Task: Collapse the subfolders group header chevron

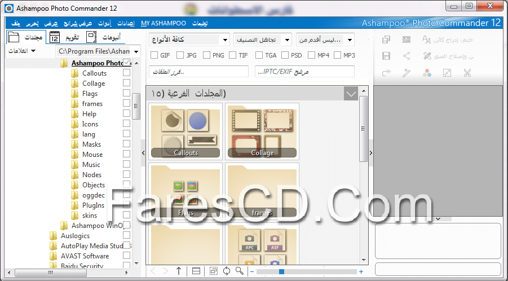Action: pyautogui.click(x=351, y=94)
